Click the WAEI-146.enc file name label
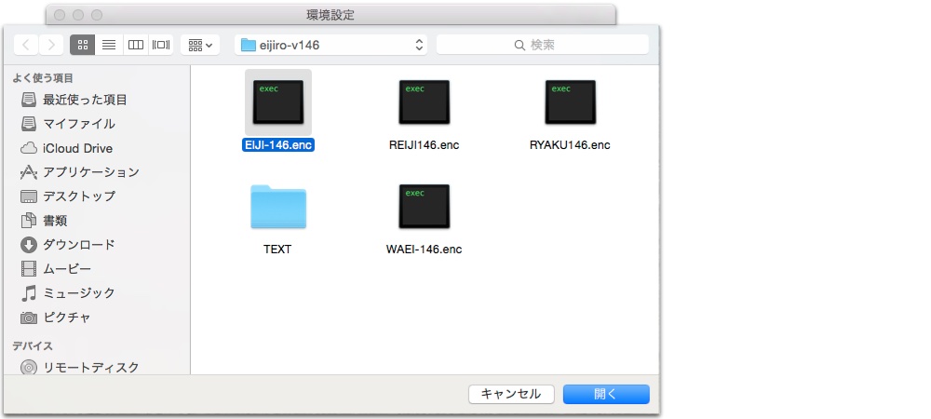 424,250
